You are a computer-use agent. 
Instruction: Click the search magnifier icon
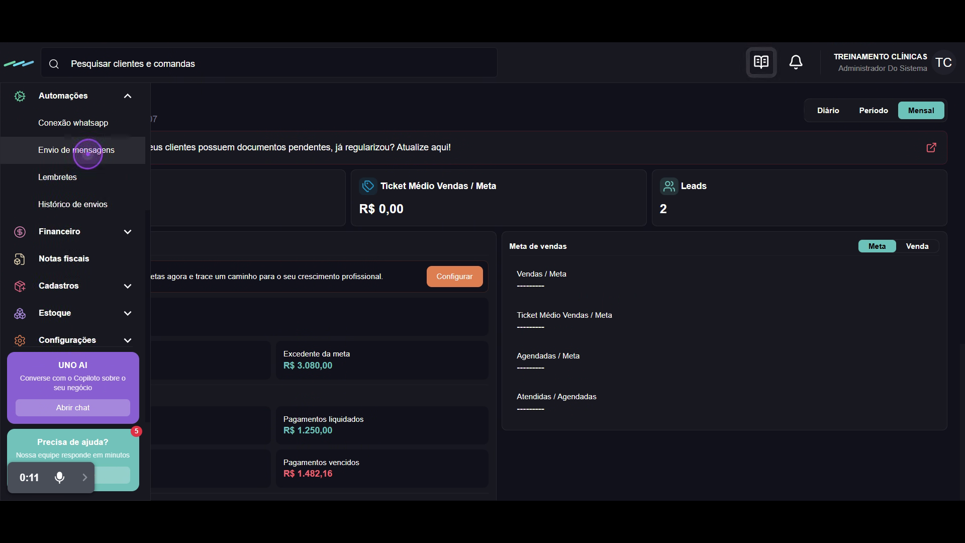point(54,64)
